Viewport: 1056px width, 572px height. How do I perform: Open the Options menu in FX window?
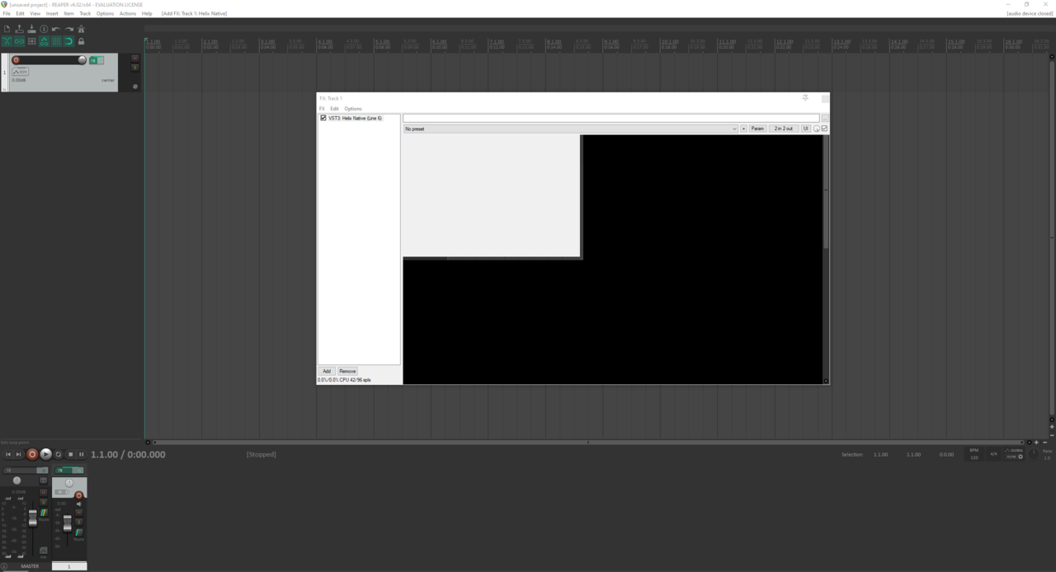click(x=353, y=109)
